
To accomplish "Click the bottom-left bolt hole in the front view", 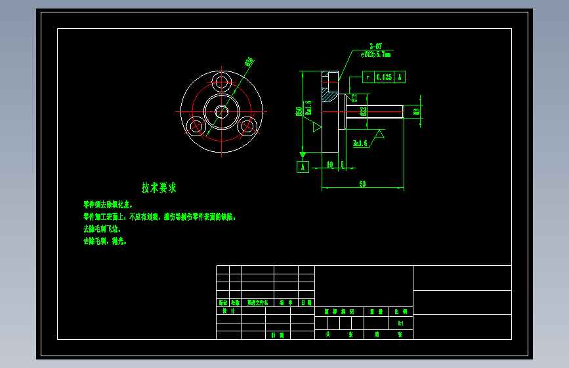I will click(196, 126).
